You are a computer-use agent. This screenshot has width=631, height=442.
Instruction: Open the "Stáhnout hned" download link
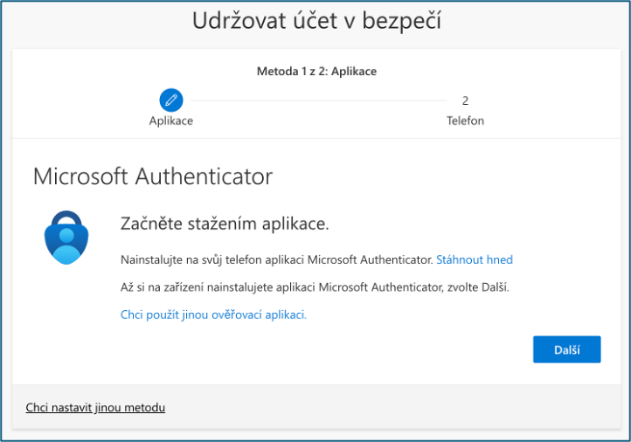[x=474, y=259]
